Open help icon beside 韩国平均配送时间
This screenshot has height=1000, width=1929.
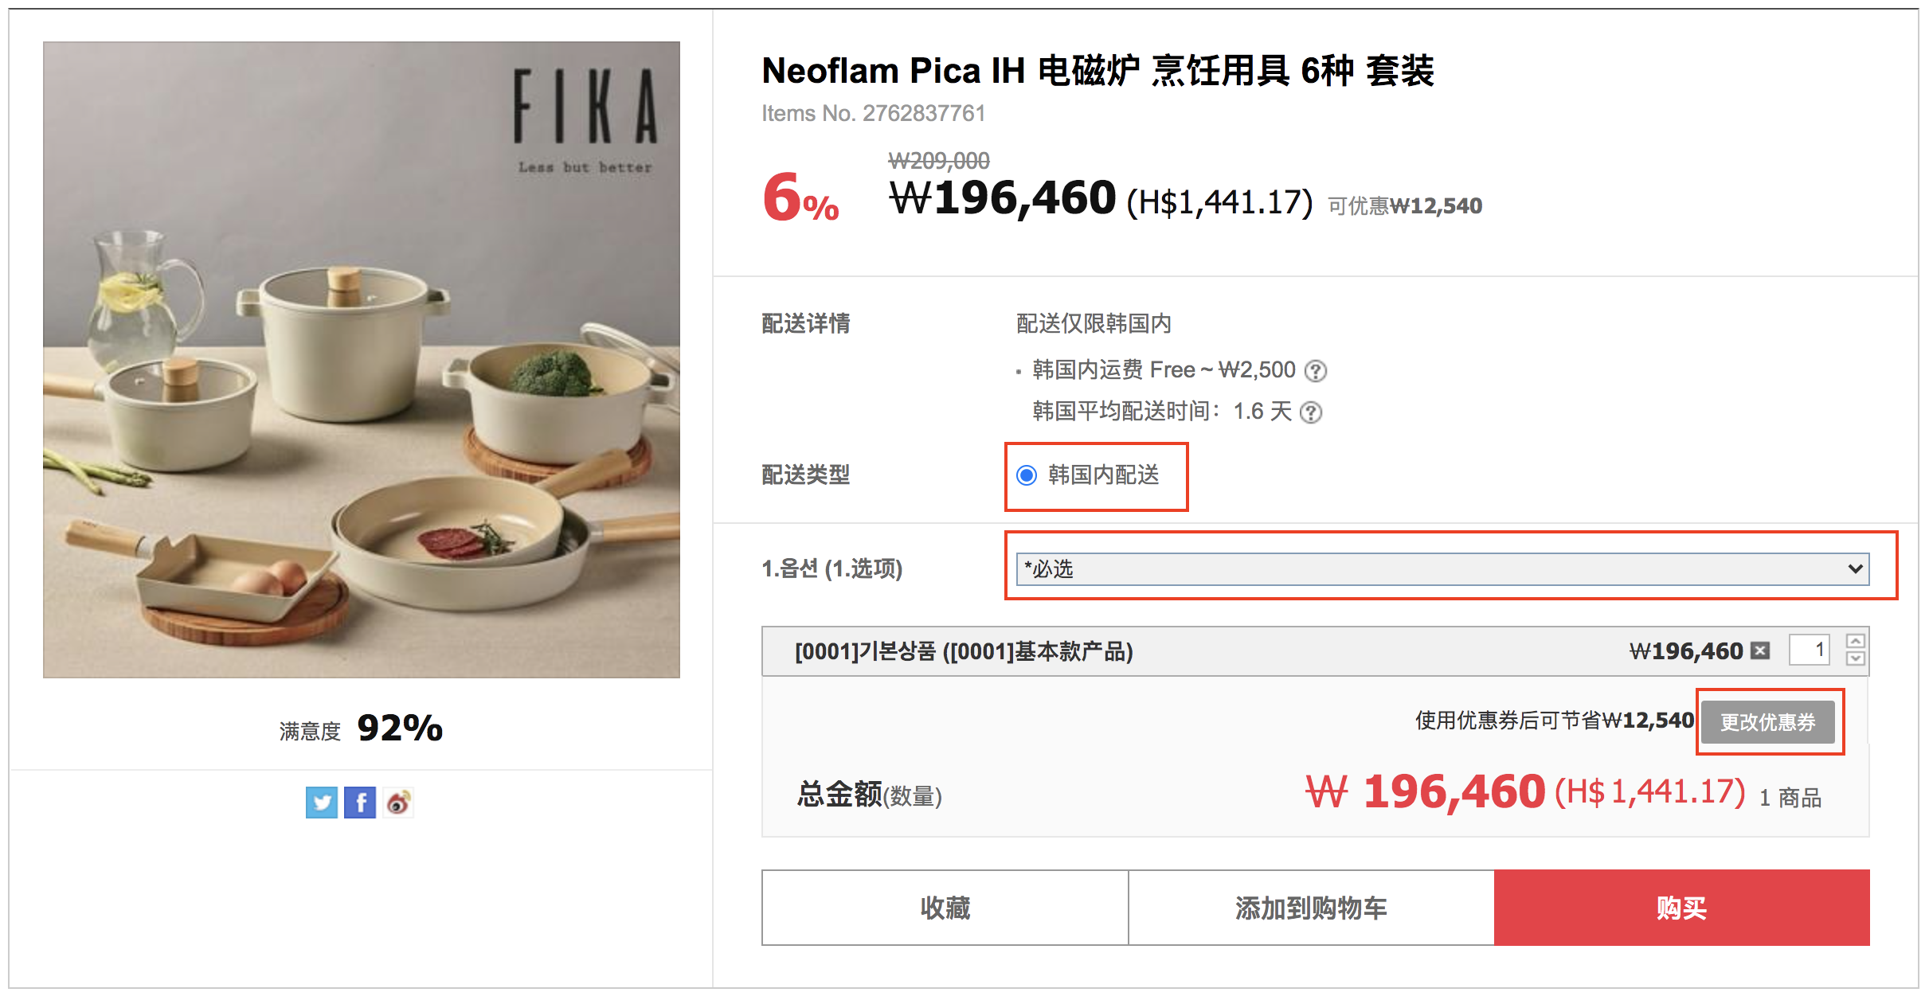coord(1310,412)
